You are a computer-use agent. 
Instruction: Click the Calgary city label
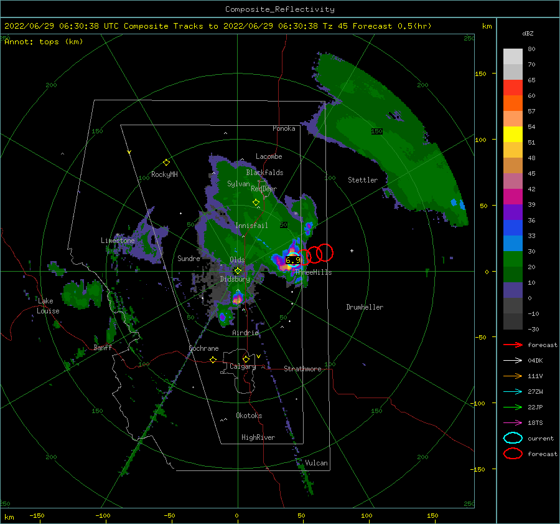(243, 366)
